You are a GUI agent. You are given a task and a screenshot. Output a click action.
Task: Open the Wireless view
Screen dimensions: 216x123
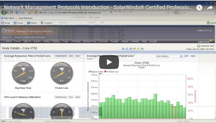click(x=76, y=41)
